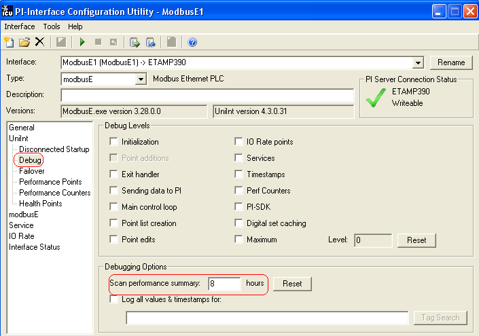Screen dimensions: 479x336
Task: Select IO Rate in the tree
Action: (21, 236)
